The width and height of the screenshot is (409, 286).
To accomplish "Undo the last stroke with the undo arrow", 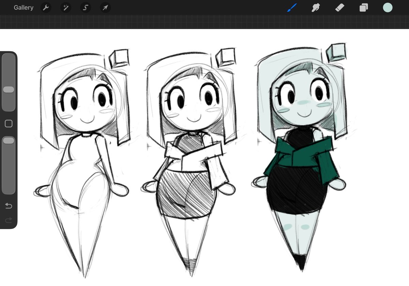I will tap(9, 206).
